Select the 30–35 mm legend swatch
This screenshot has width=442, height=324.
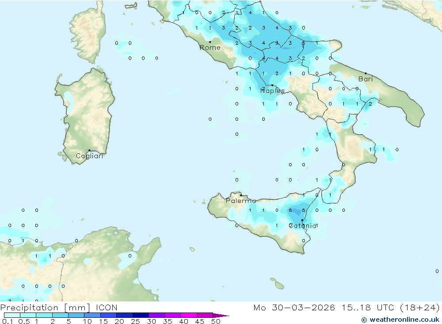157,315
